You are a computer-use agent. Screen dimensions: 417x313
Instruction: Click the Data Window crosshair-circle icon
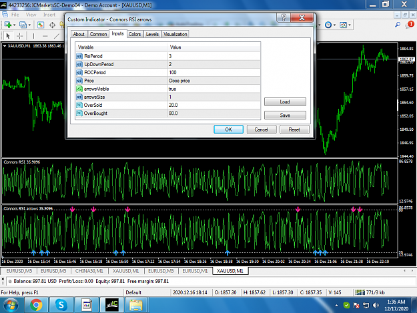52,25
